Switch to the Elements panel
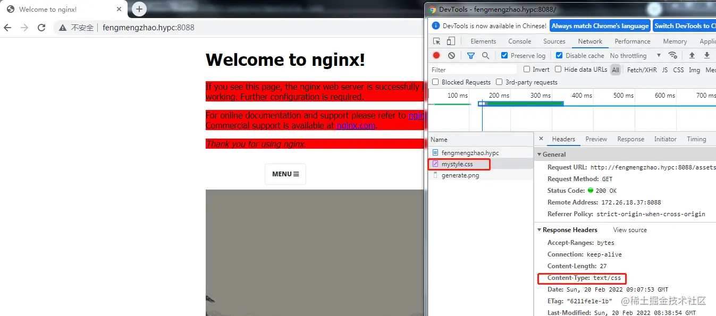 (483, 41)
